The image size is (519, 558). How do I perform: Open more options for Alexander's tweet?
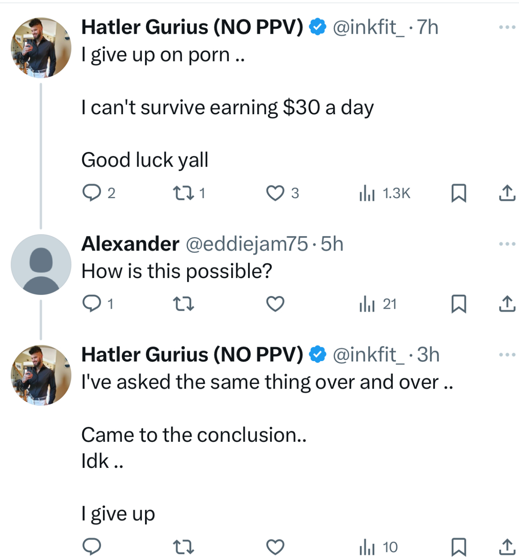[x=507, y=244]
